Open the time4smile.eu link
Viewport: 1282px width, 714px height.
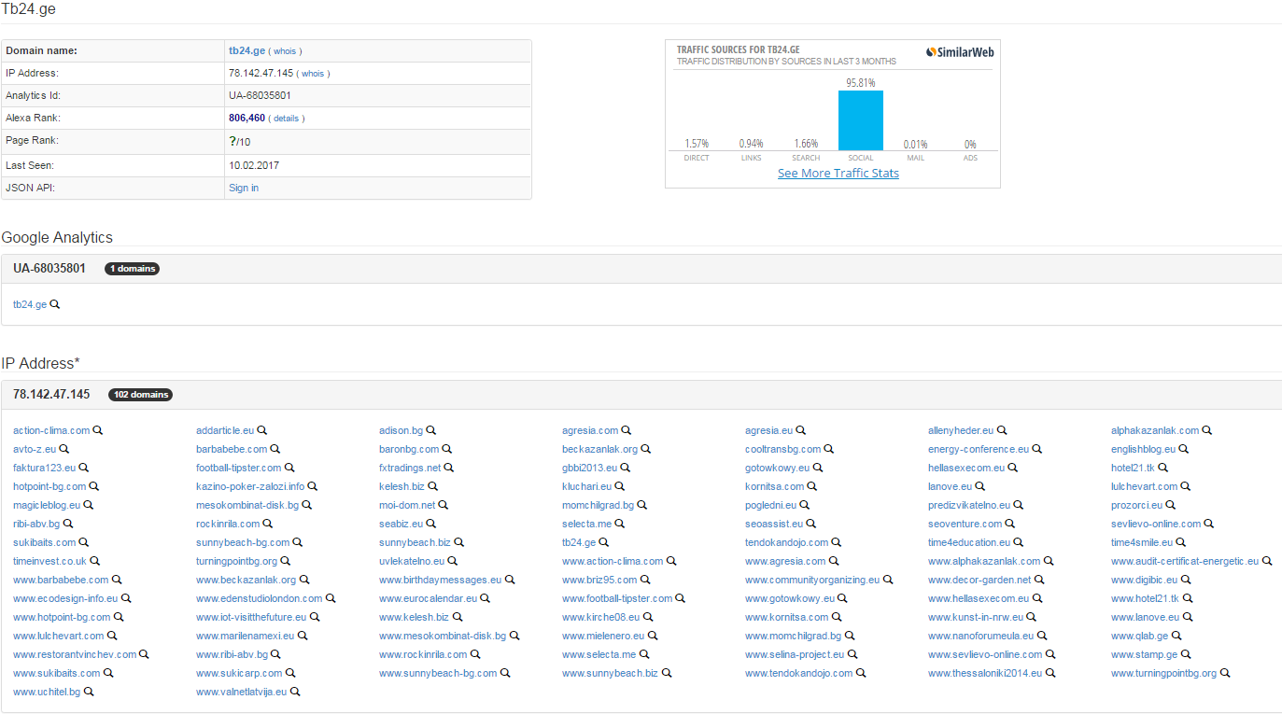tap(1142, 542)
